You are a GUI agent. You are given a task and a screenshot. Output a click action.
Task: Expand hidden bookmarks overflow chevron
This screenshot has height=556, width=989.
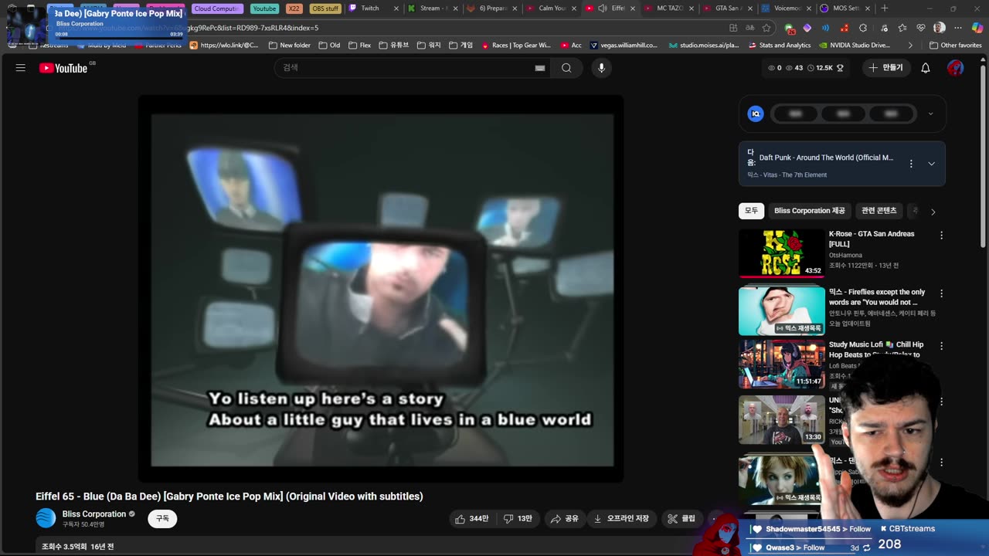point(909,46)
